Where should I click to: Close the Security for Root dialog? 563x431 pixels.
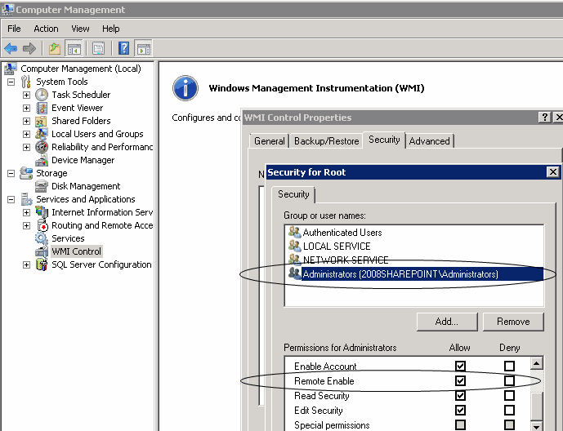pos(553,172)
